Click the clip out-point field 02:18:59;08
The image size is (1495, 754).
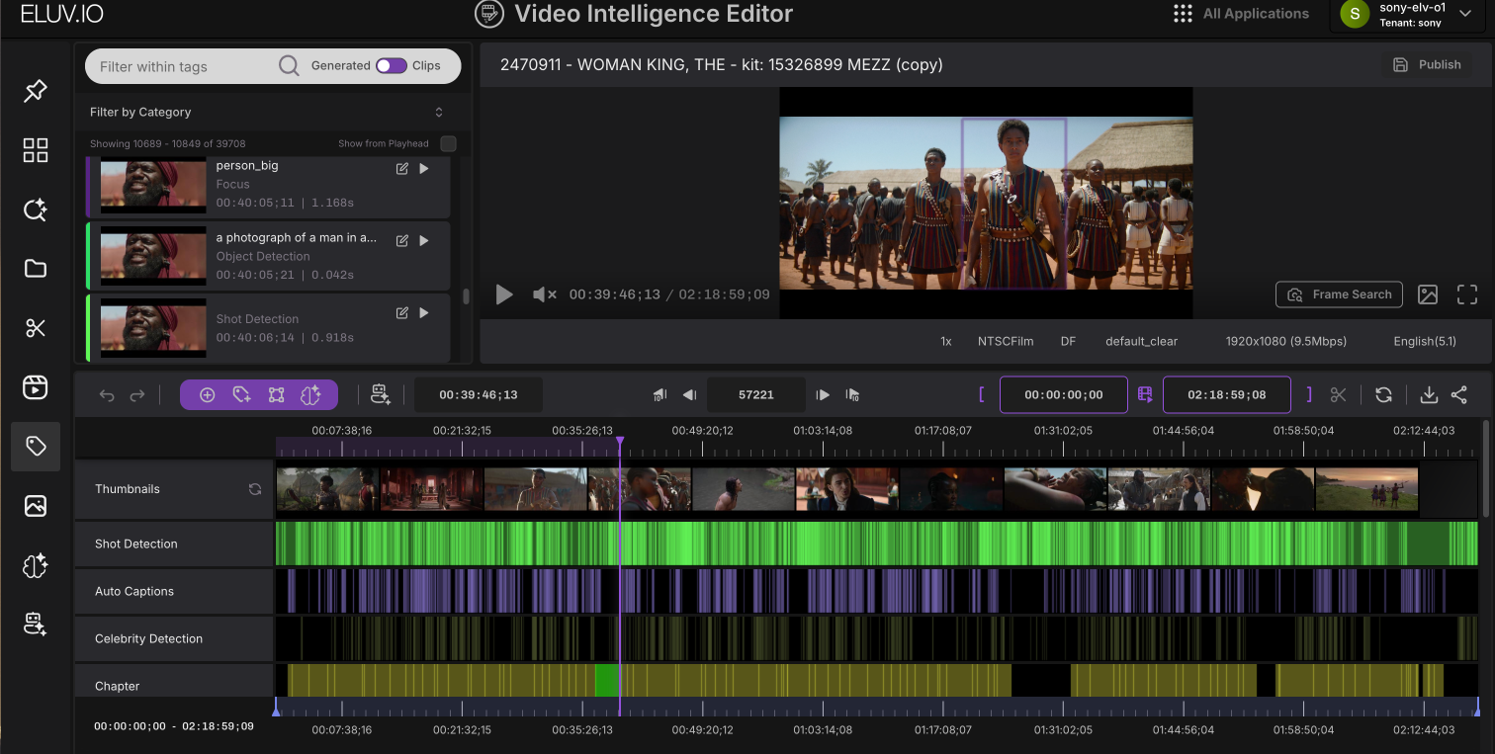tap(1227, 395)
